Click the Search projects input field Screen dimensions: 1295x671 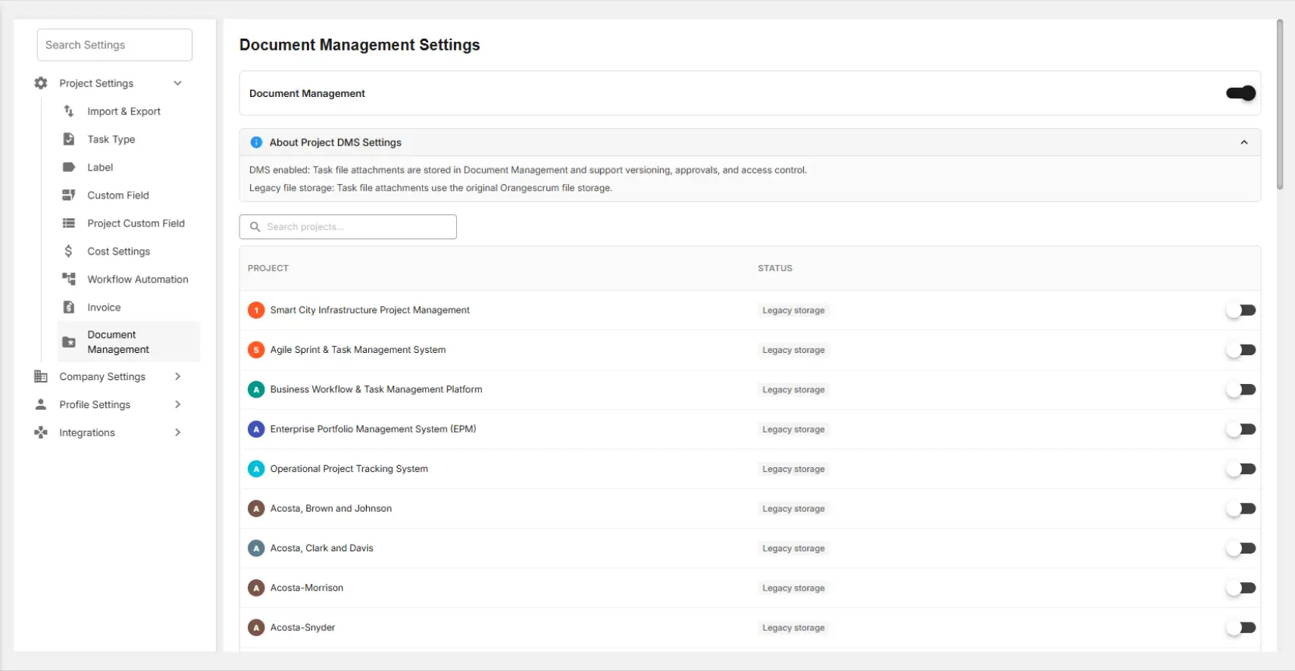click(348, 227)
